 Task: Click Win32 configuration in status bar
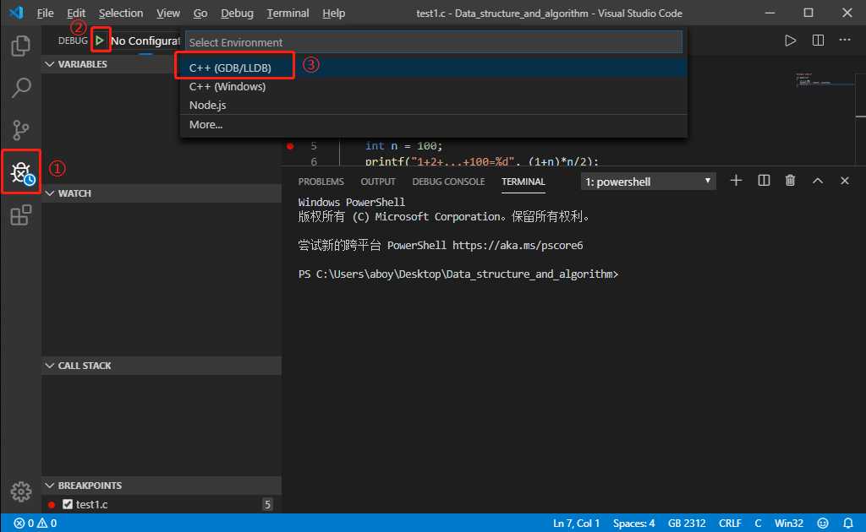click(x=789, y=523)
